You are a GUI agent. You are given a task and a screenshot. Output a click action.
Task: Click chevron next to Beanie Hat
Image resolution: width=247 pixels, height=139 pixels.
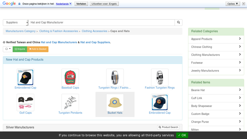pyautogui.click(x=240, y=90)
